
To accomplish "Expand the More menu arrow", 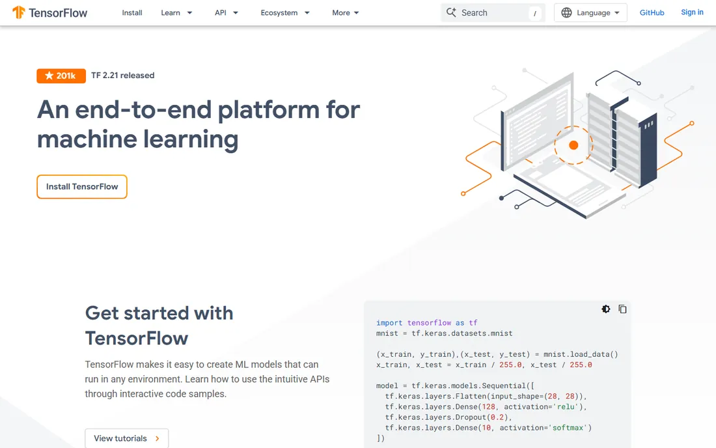I will click(x=357, y=13).
